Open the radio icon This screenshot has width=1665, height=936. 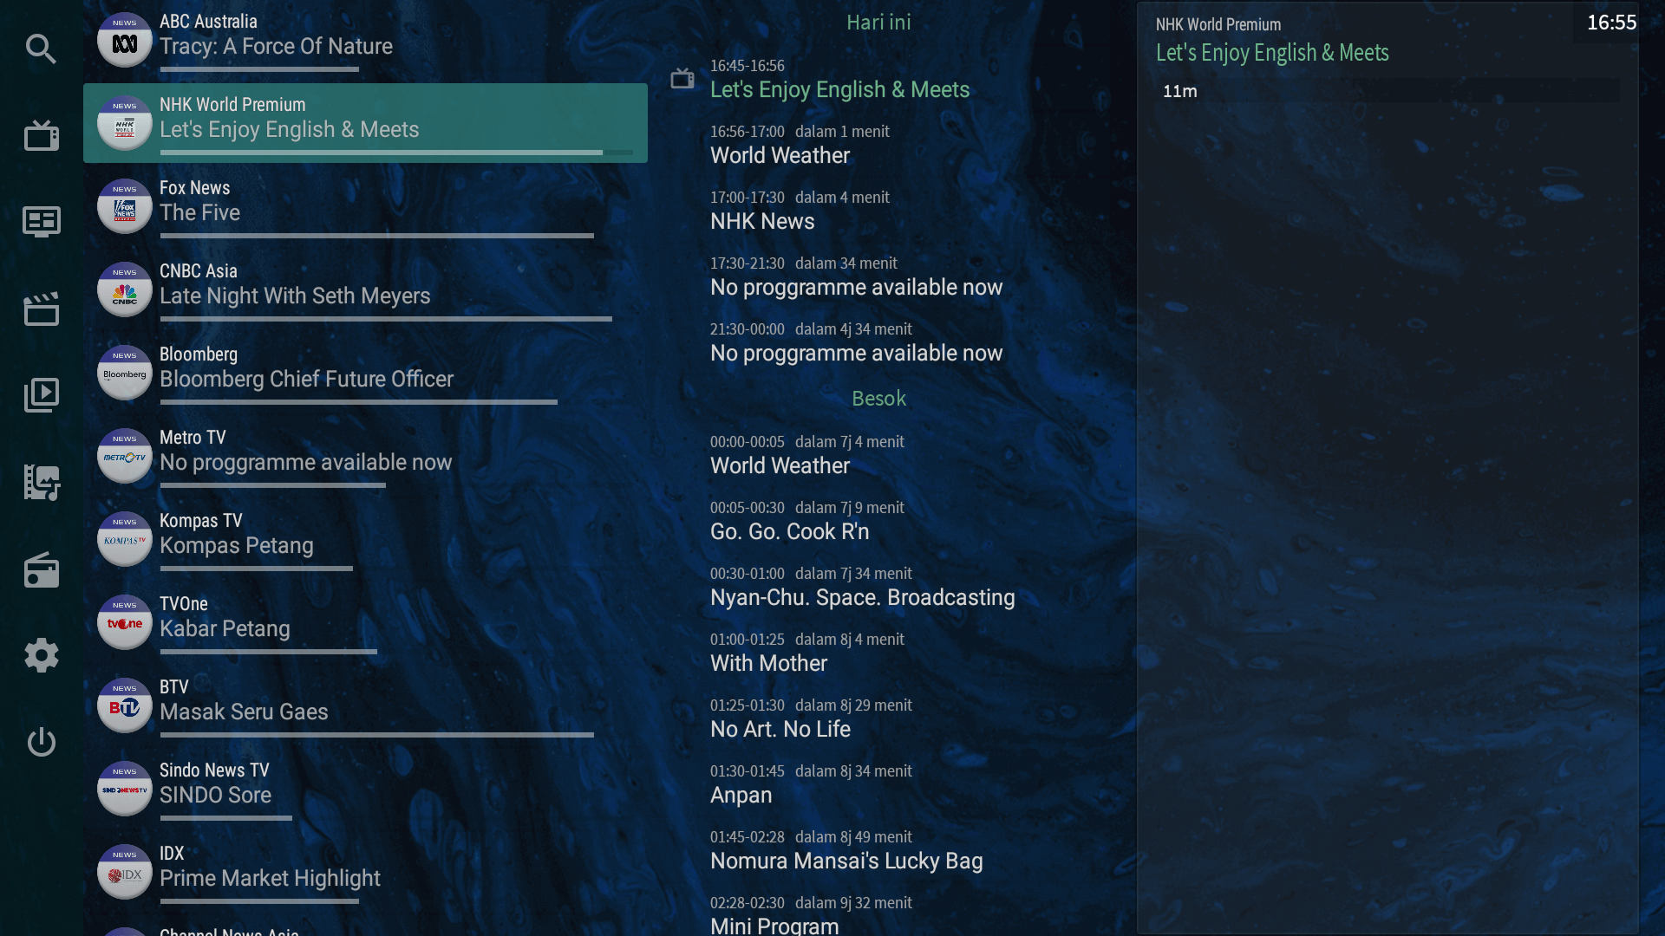point(41,569)
